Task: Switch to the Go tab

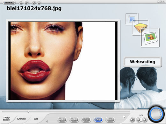Action: click(x=36, y=119)
